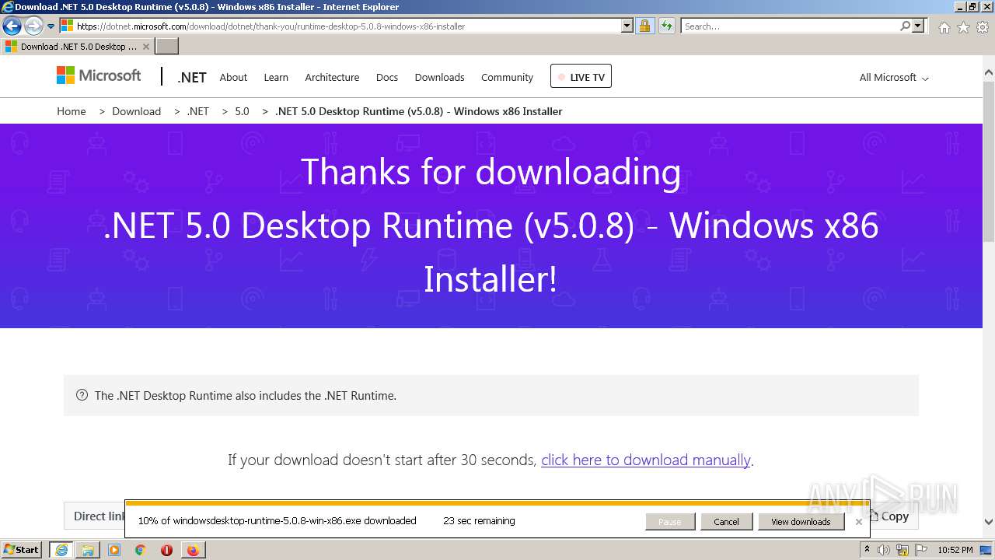This screenshot has width=995, height=560.
Task: Click the Microsoft logo
Action: tap(99, 75)
